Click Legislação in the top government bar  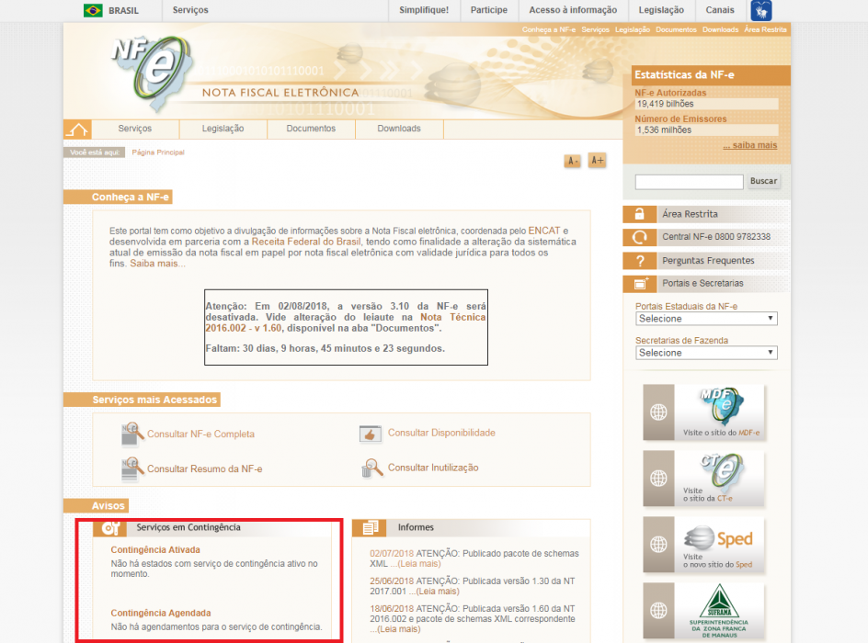coord(661,10)
